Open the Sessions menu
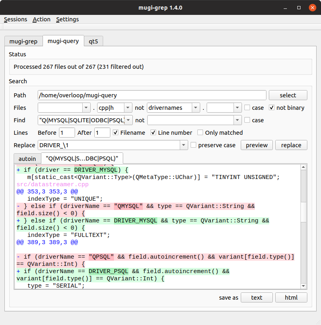This screenshot has width=321, height=325. tap(15, 19)
